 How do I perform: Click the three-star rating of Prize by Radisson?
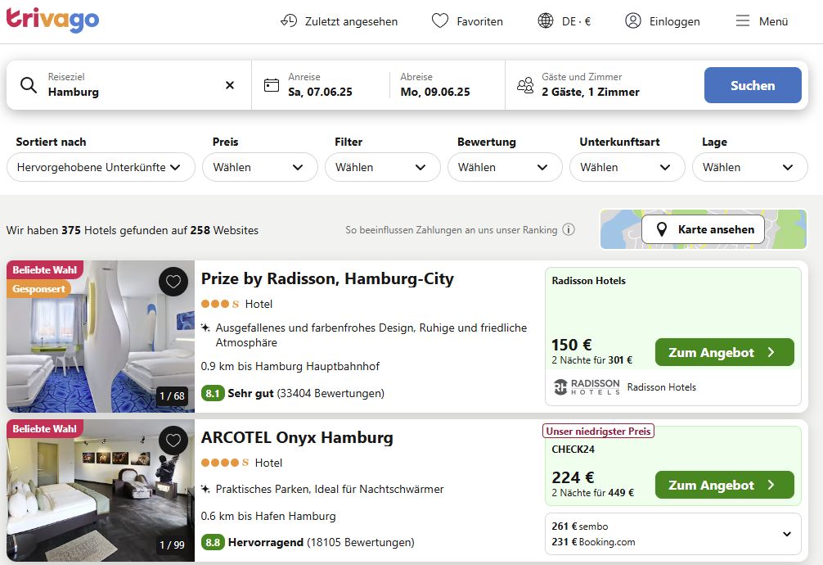pyautogui.click(x=220, y=304)
